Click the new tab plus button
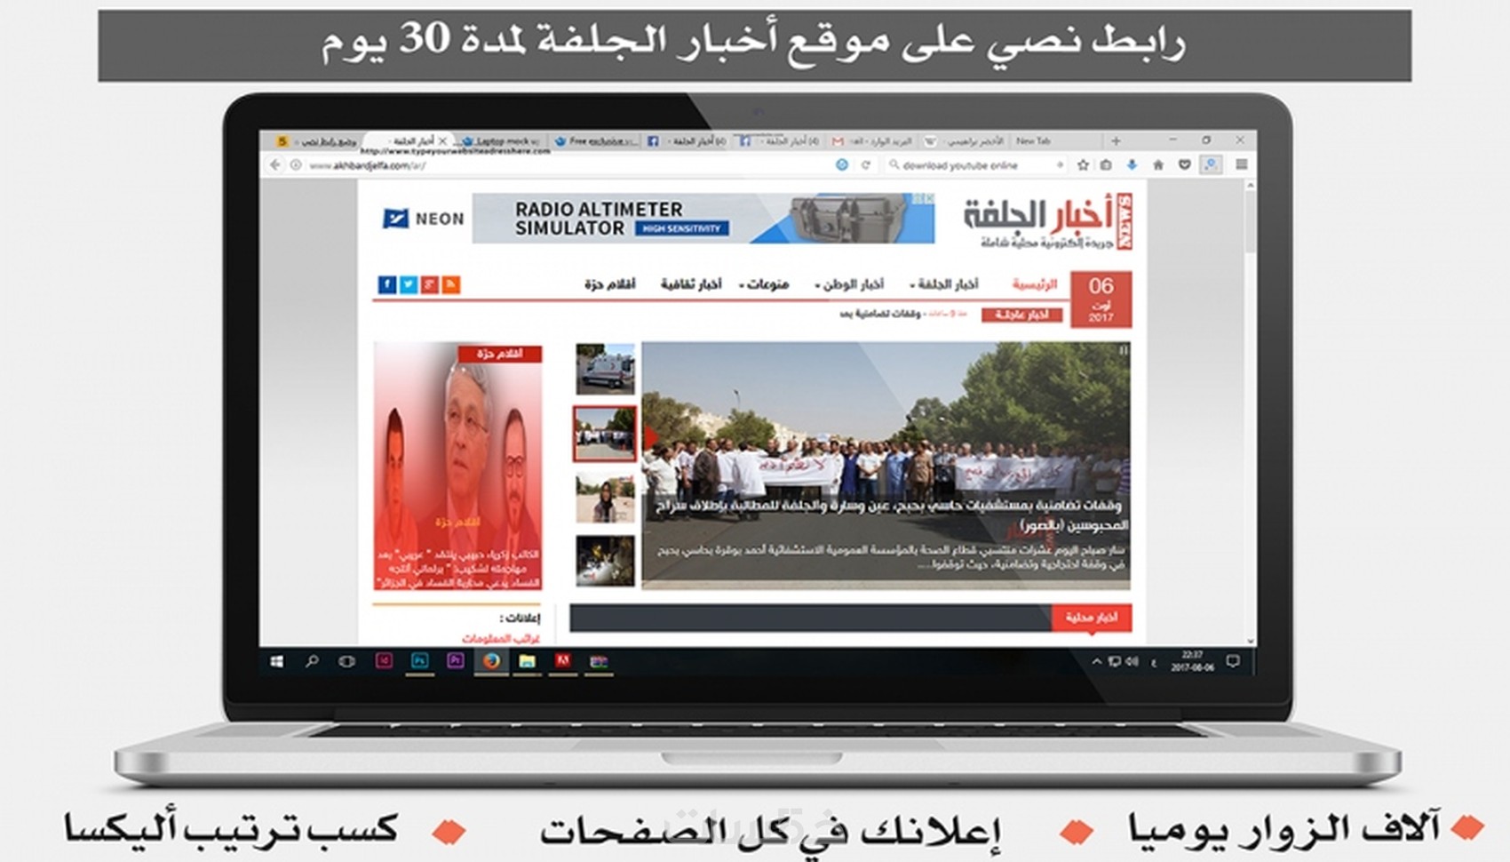Screen dimensions: 1510x862 click(x=1116, y=140)
